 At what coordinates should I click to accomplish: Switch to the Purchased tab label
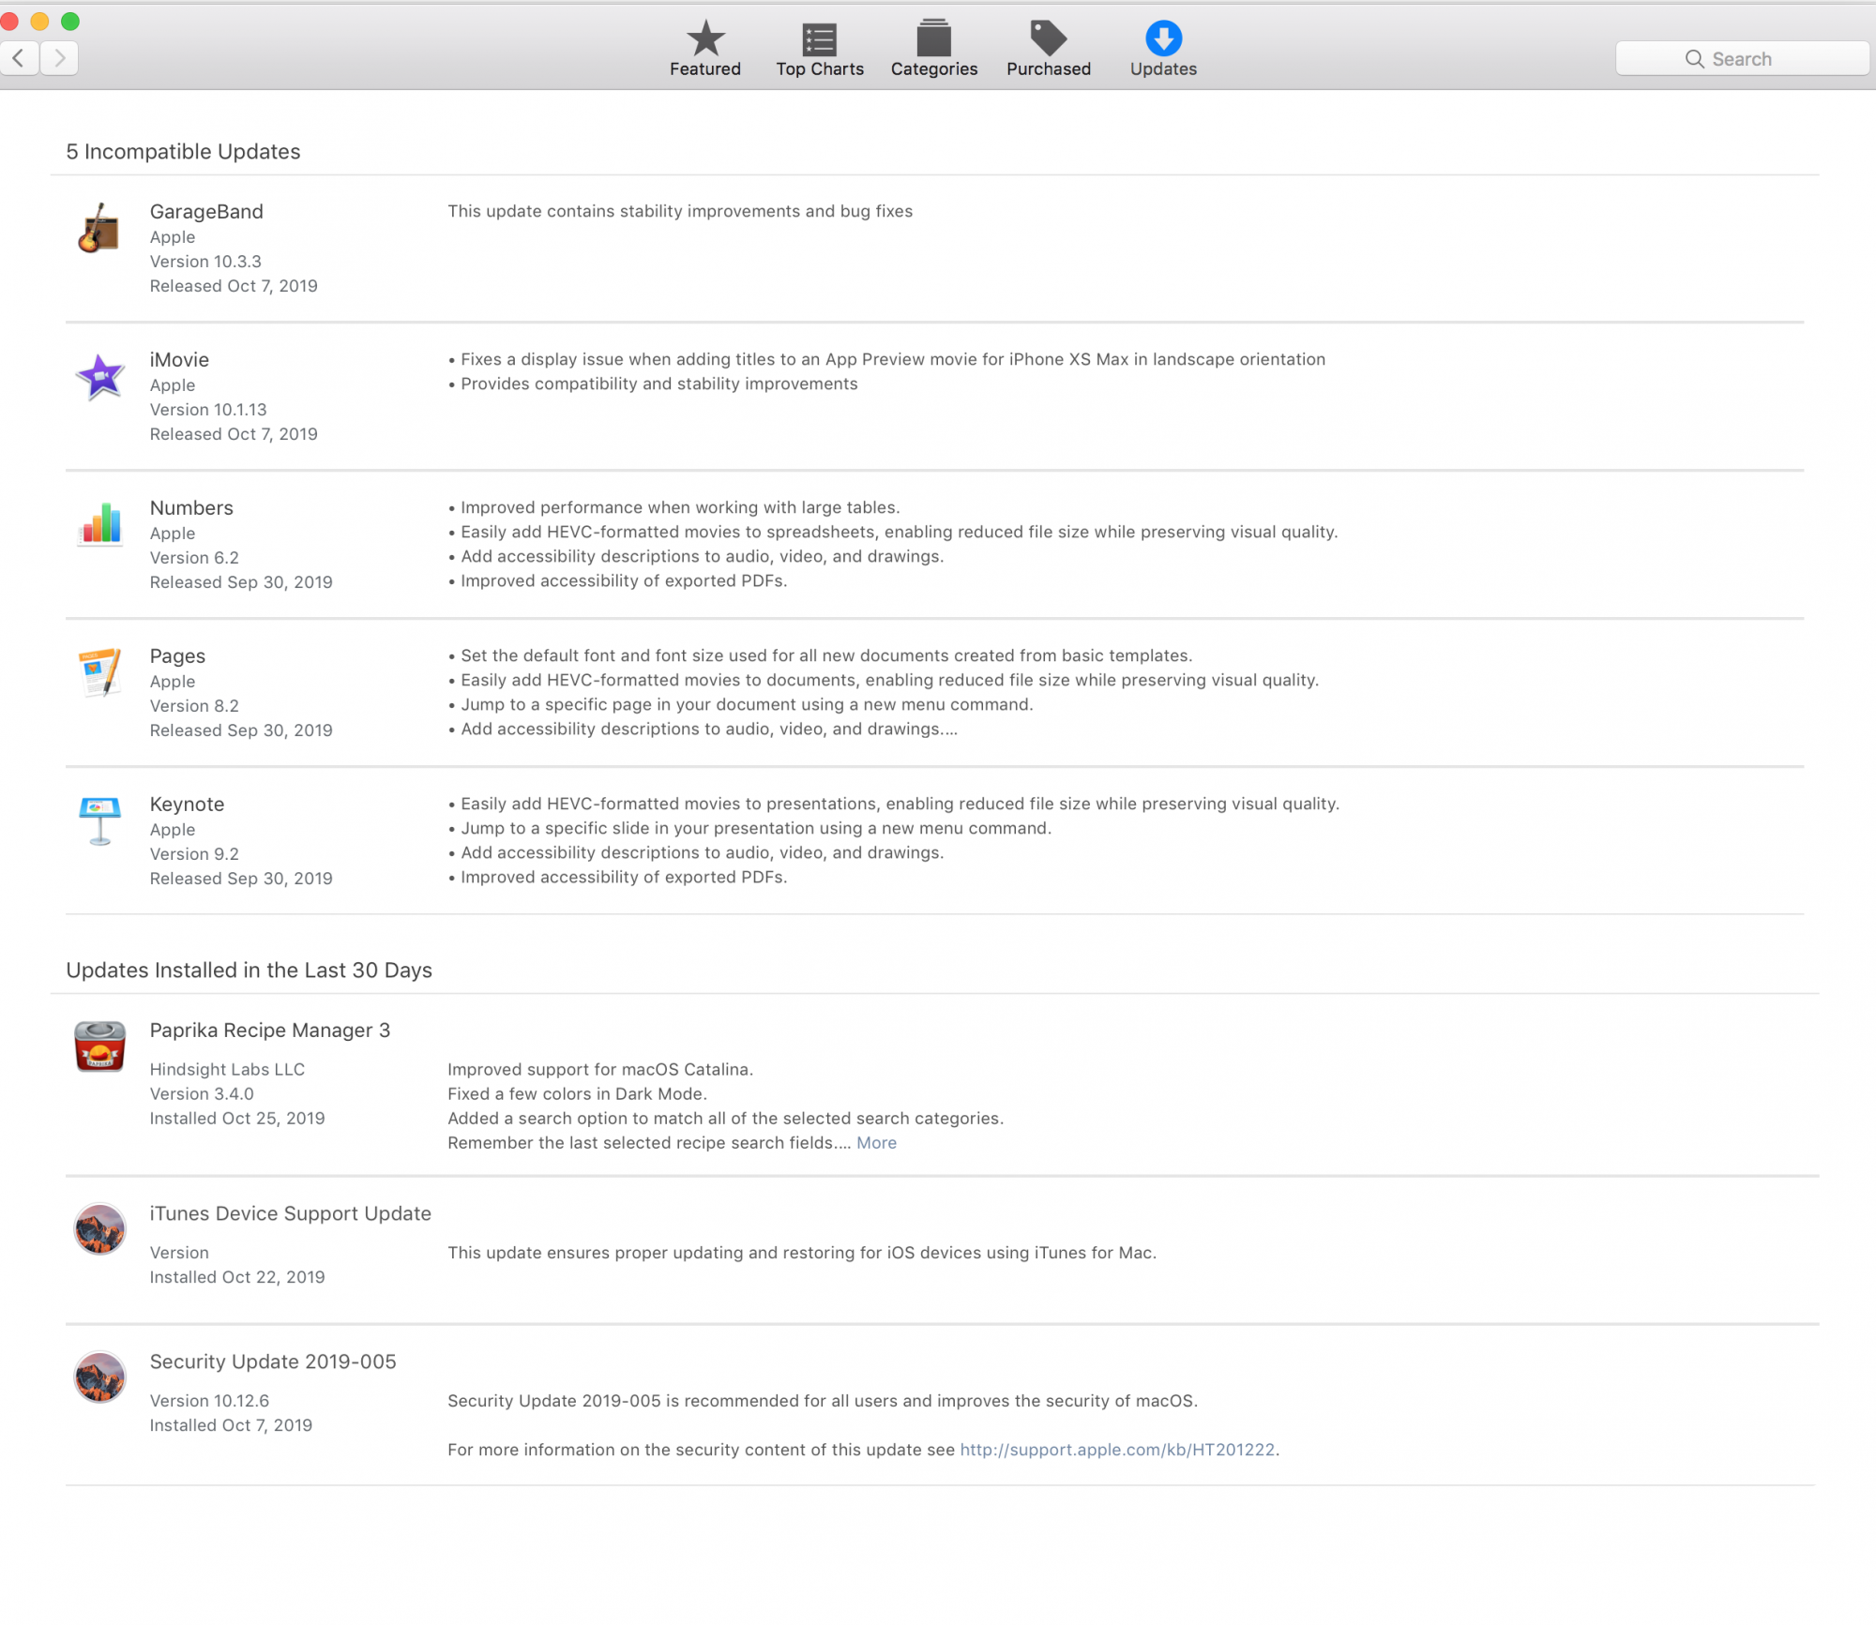(1049, 69)
